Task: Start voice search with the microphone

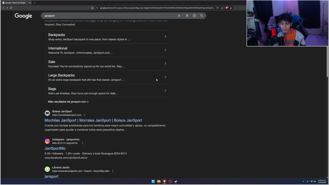Action: click(187, 16)
